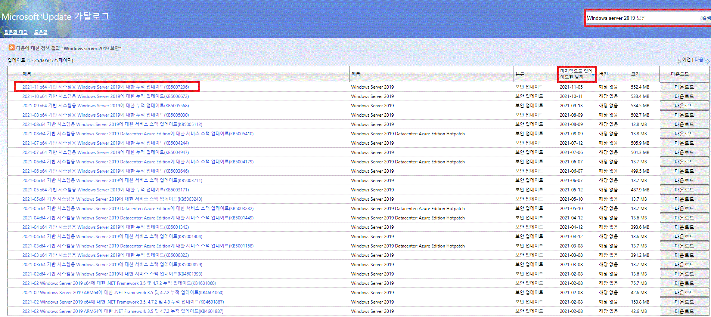The image size is (711, 317).
Task: Open KB5004947 cumulative update link
Action: pyautogui.click(x=106, y=152)
